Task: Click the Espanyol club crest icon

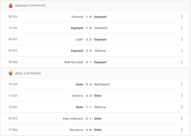Action: coord(11,5)
